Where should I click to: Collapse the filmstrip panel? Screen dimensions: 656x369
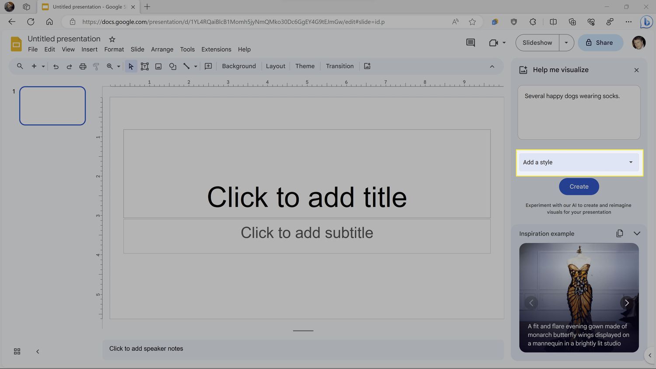coord(38,352)
